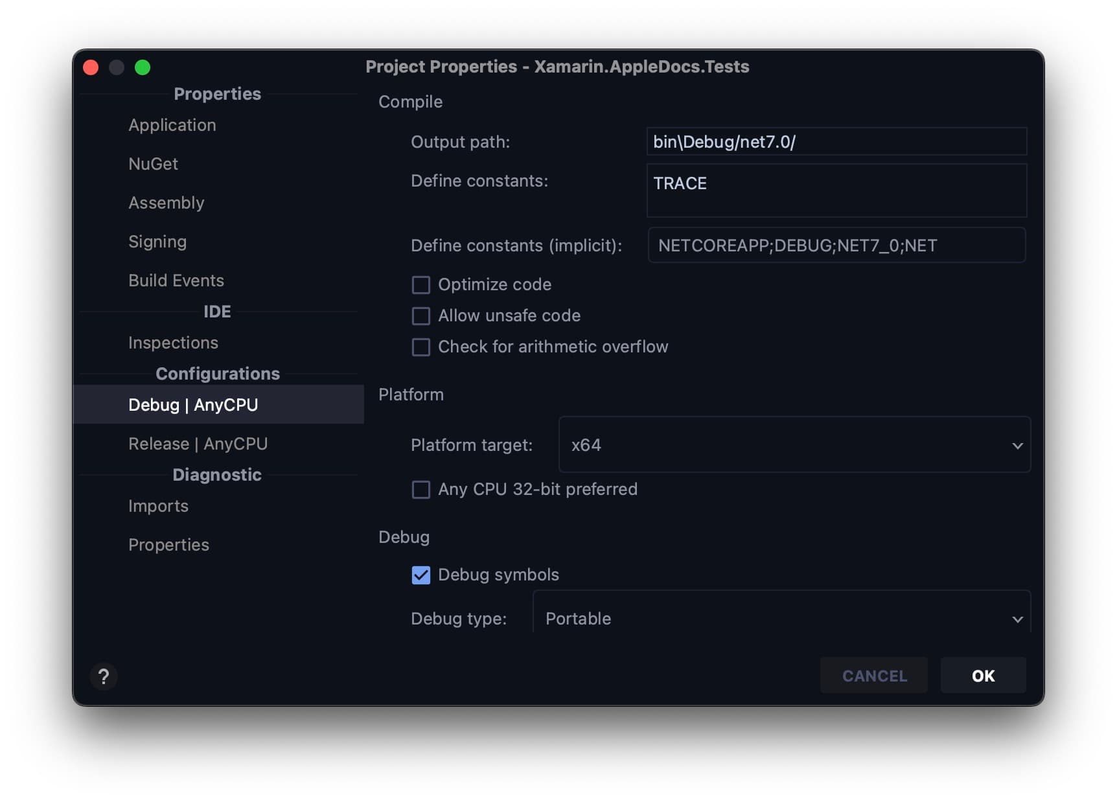Toggle Allow unsafe code checkbox
Viewport: 1117px width, 802px height.
click(x=421, y=316)
